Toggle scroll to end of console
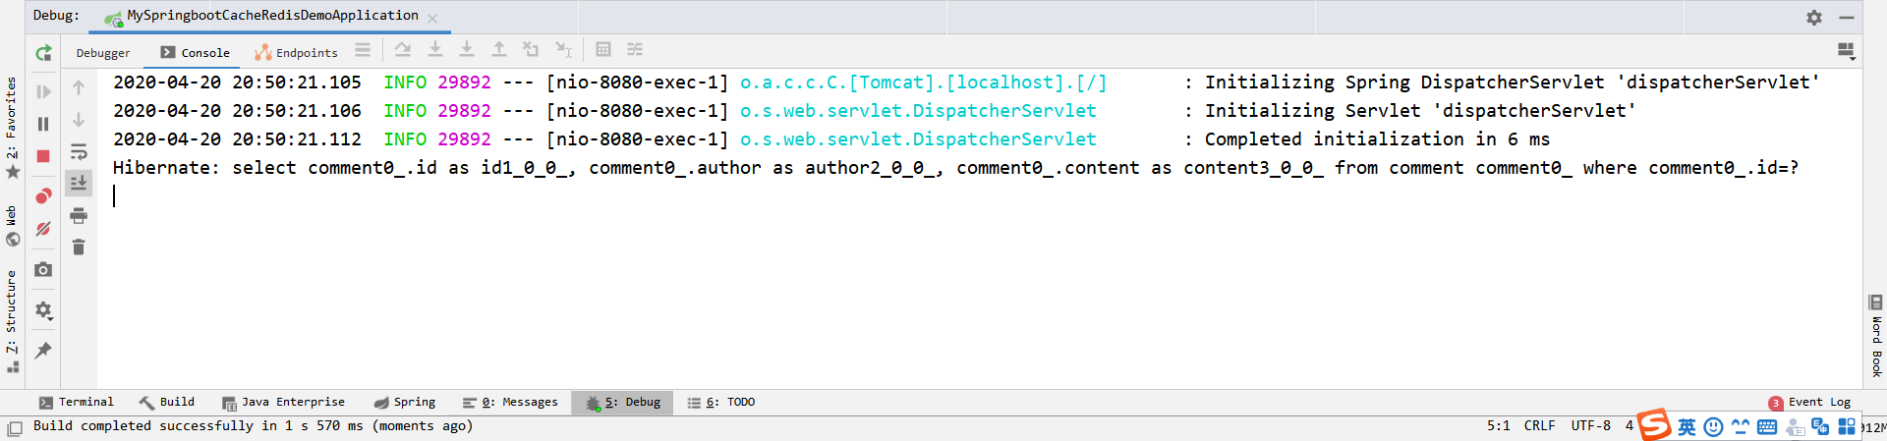Viewport: 1887px width, 441px height. [79, 183]
